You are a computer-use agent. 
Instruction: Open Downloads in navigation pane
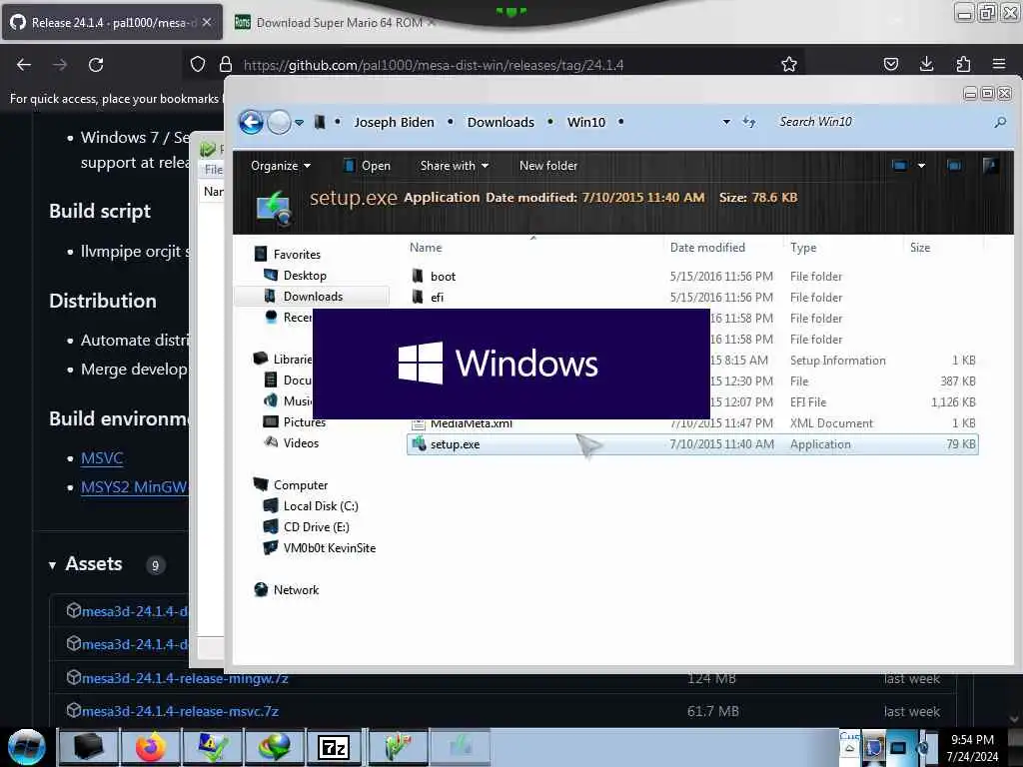pyautogui.click(x=313, y=296)
